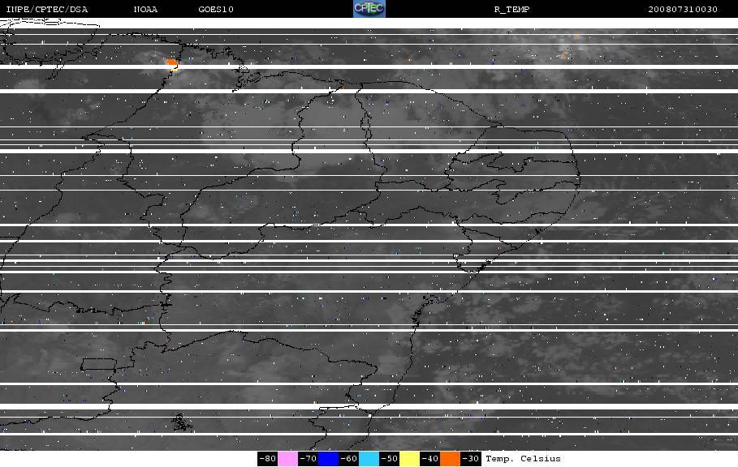738x467 pixels.
Task: Select the 200807310030 timestamp
Action: 683,10
